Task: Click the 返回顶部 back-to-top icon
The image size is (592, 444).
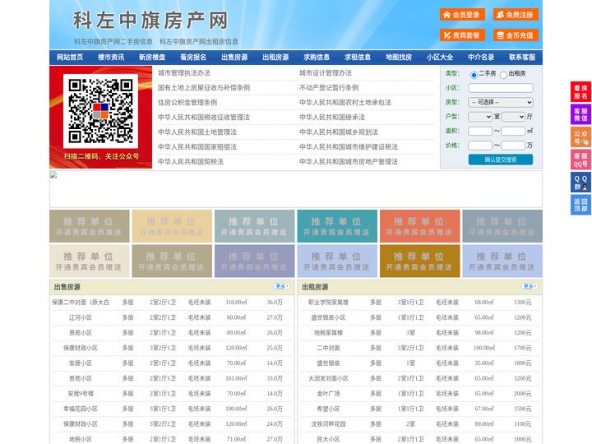Action: tap(580, 205)
